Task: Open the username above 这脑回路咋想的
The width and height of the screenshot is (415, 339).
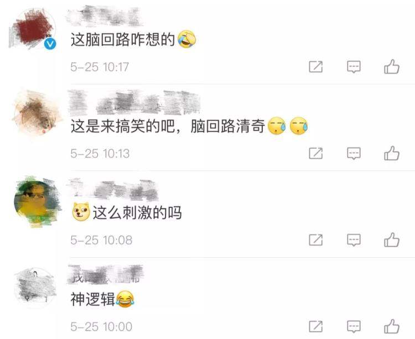Action: point(104,16)
